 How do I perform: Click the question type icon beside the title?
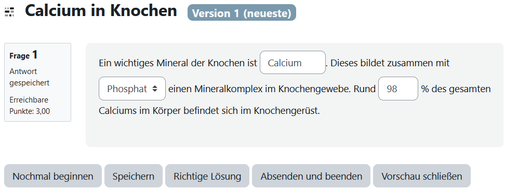9,11
